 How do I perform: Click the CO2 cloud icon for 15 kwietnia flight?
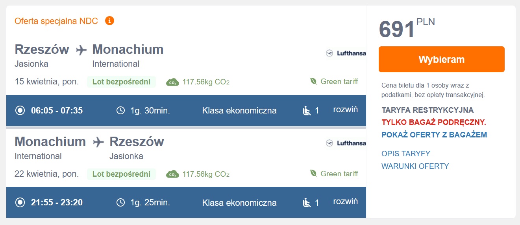[172, 82]
